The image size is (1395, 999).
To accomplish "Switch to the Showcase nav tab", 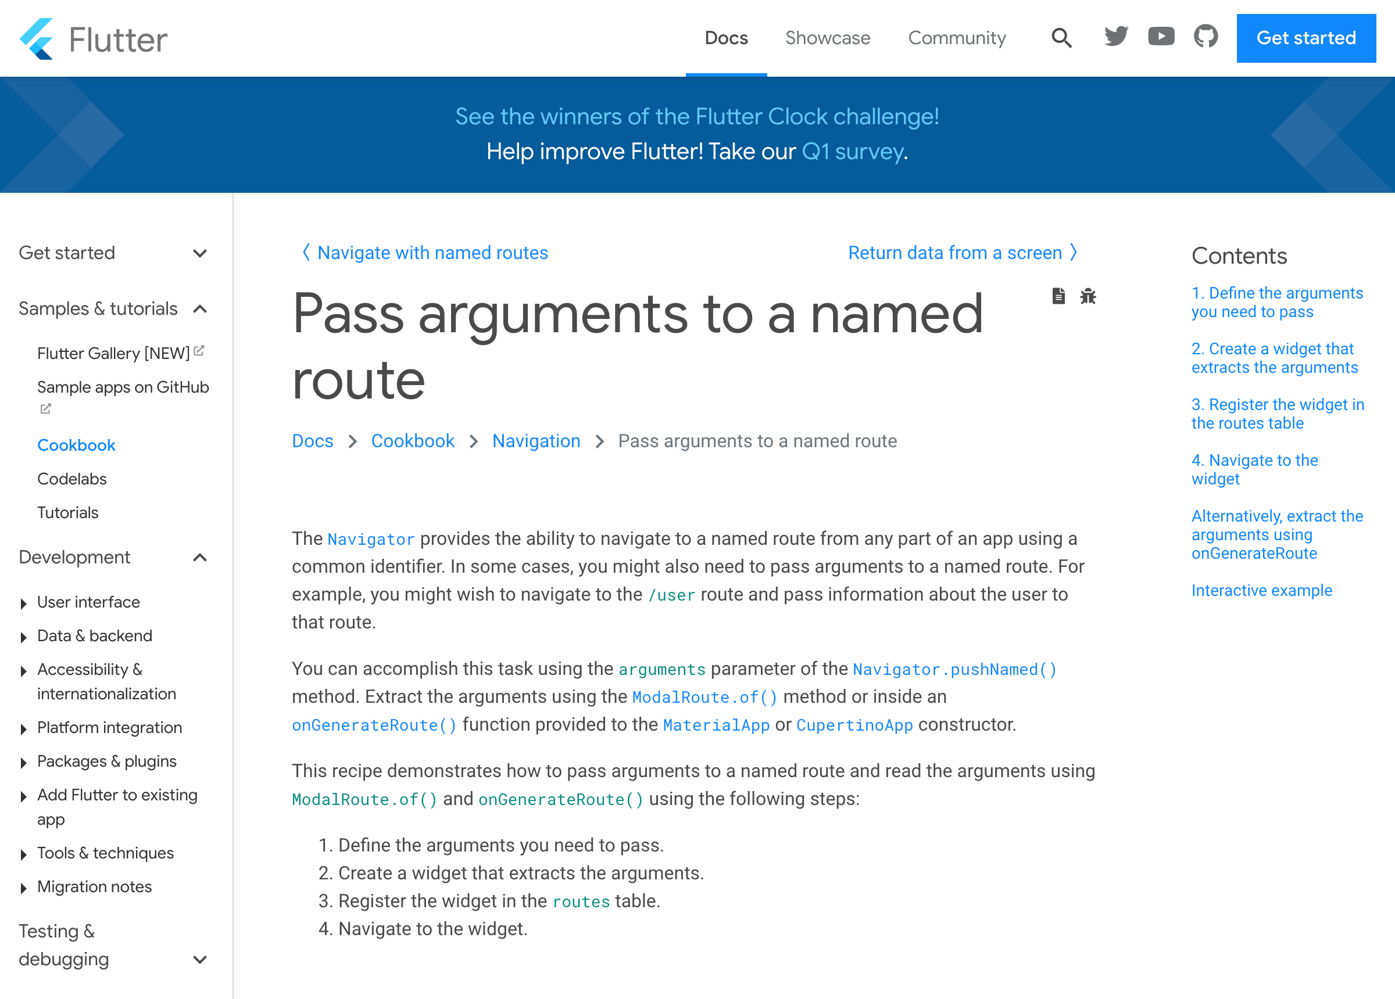I will [827, 38].
